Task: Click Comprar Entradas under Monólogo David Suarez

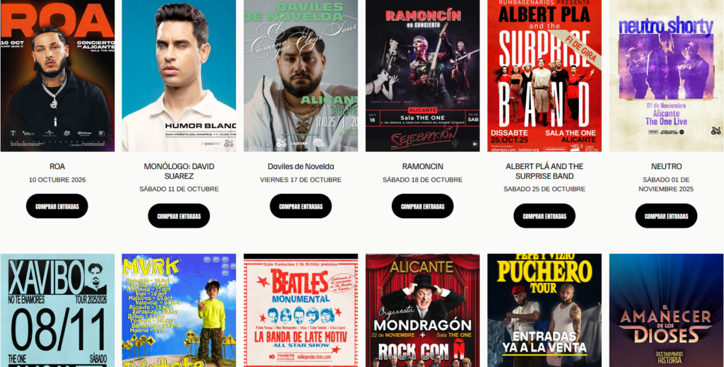Action: pyautogui.click(x=179, y=216)
